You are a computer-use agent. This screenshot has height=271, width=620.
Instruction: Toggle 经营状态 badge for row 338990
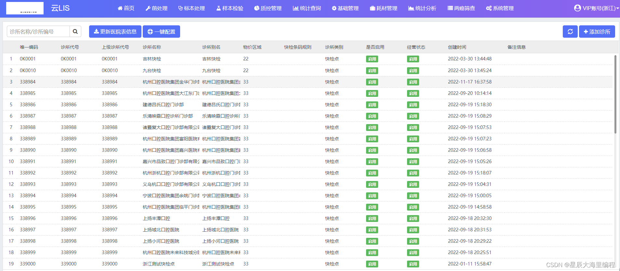click(x=413, y=150)
